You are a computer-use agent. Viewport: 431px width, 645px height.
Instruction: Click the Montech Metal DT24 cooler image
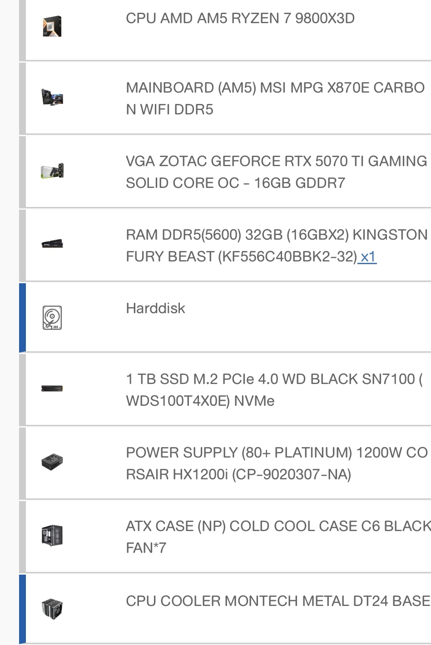pyautogui.click(x=52, y=609)
